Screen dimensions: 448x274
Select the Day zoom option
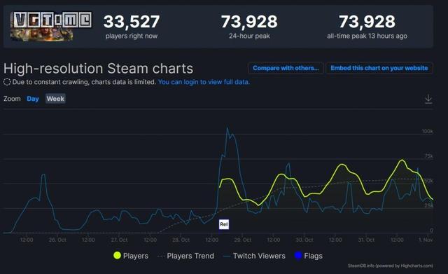coord(33,99)
